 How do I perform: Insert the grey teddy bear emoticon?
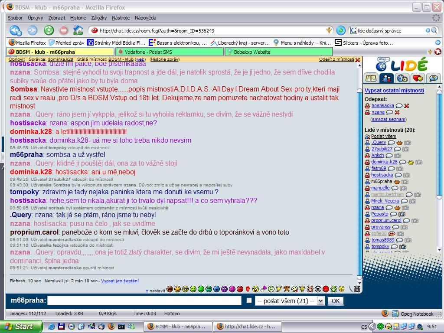point(357,289)
